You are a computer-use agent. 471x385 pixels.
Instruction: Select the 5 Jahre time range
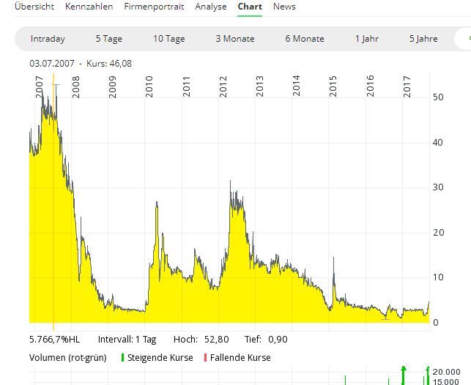coord(423,39)
